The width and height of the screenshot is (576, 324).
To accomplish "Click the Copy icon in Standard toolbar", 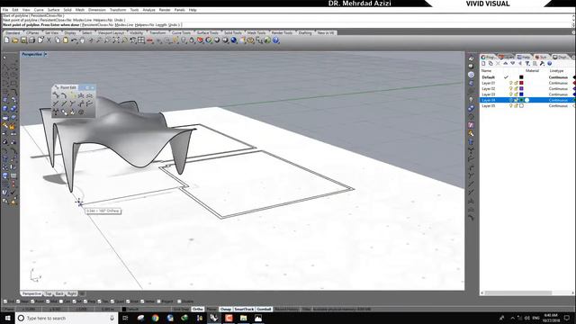I will pyautogui.click(x=58, y=40).
